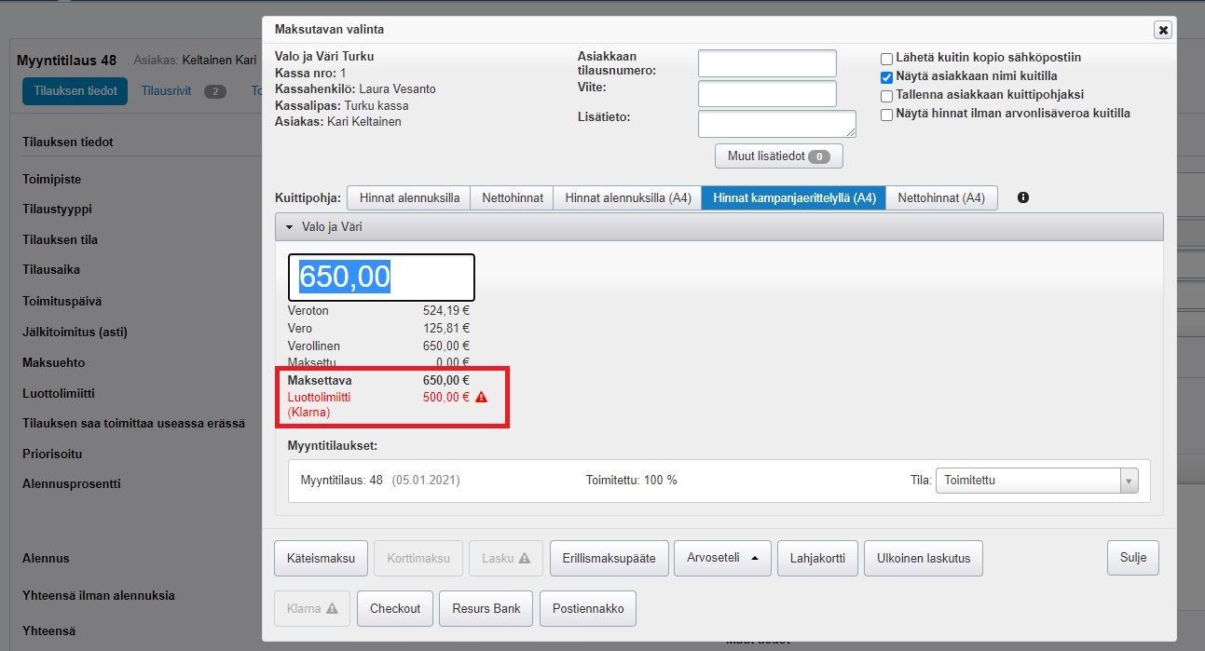Click the info icon beside receipt templates
1205x651 pixels.
(x=1023, y=197)
